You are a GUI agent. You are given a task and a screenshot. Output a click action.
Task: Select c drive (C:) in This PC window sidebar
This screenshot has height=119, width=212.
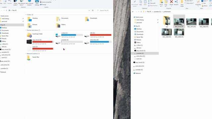pyautogui.click(x=5, y=44)
